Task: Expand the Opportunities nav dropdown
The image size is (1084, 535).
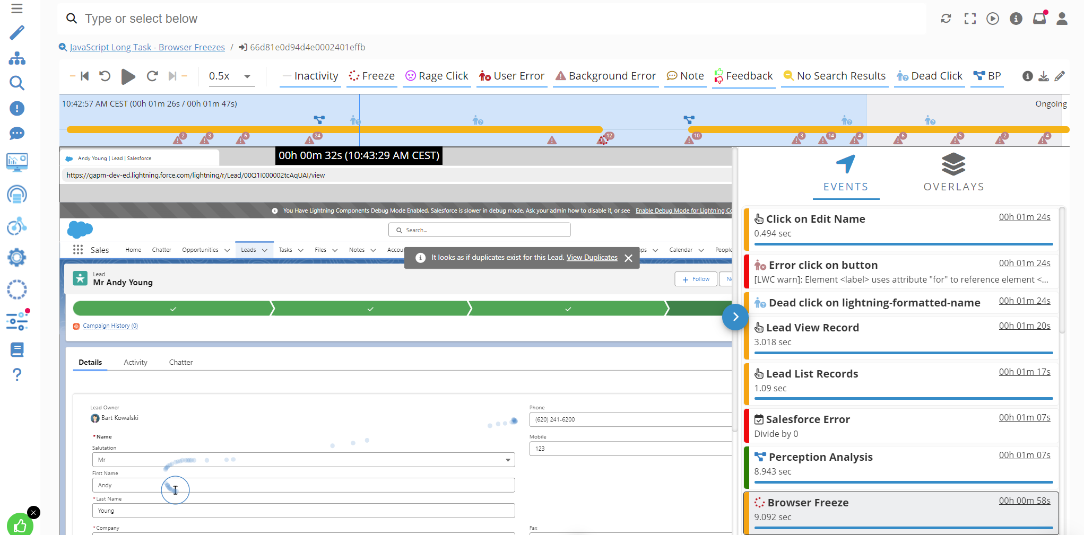Action: tap(227, 250)
